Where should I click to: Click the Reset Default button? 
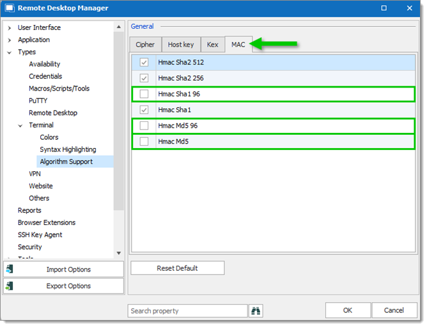pos(178,268)
